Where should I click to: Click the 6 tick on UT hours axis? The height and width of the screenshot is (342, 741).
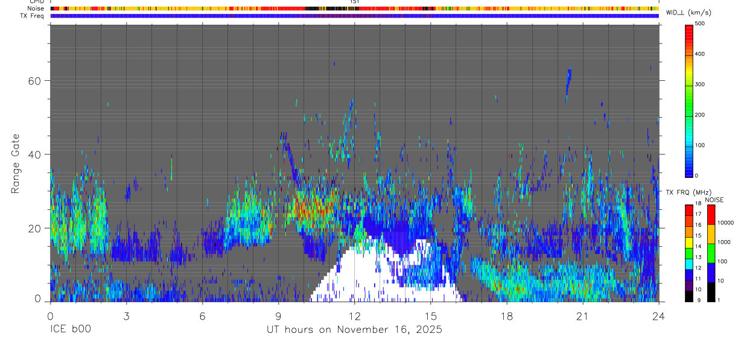(x=202, y=316)
